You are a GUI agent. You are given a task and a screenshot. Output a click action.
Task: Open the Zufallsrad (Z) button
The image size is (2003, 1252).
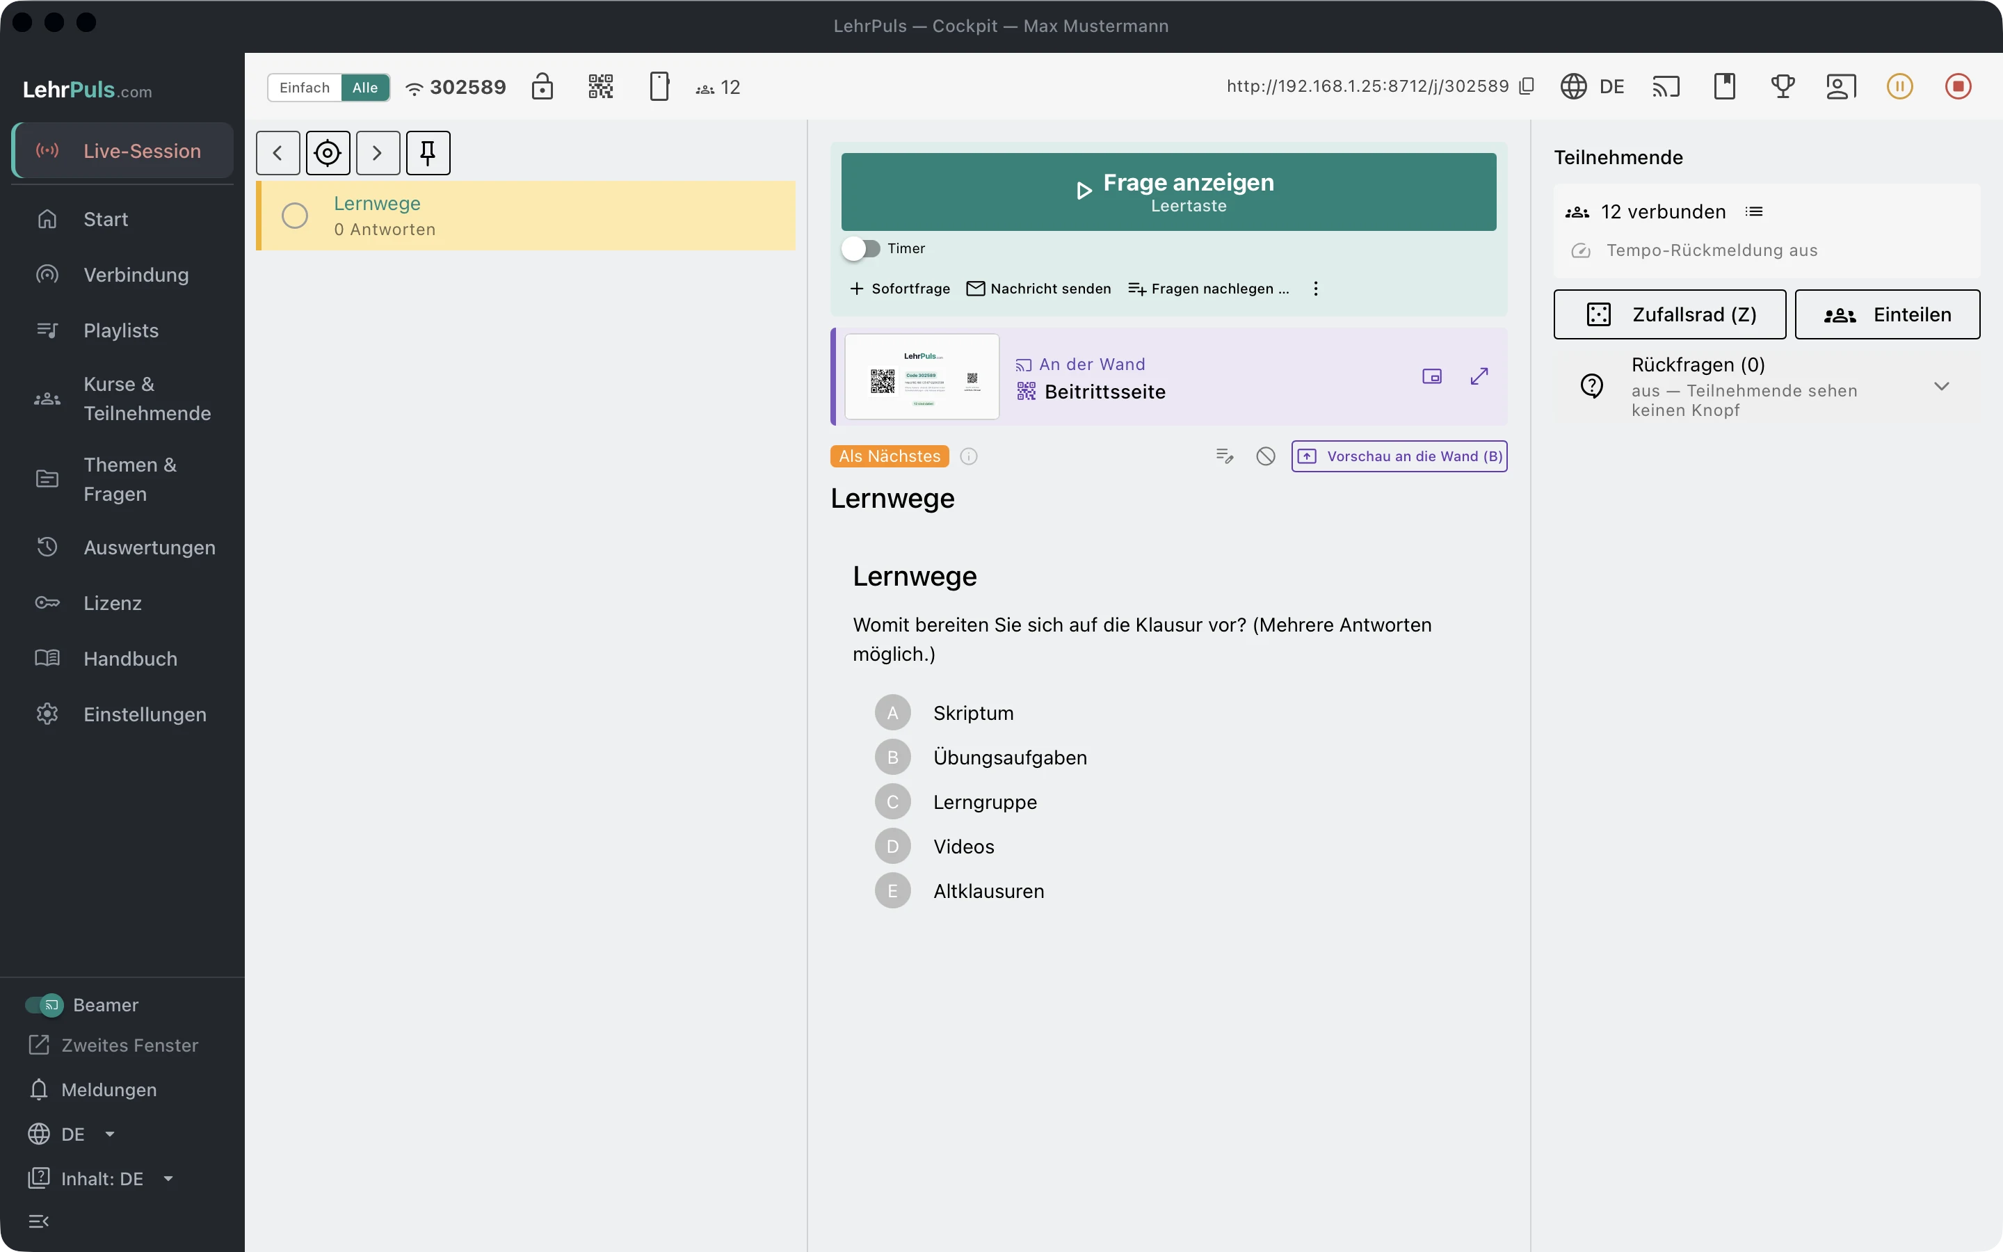1669,314
